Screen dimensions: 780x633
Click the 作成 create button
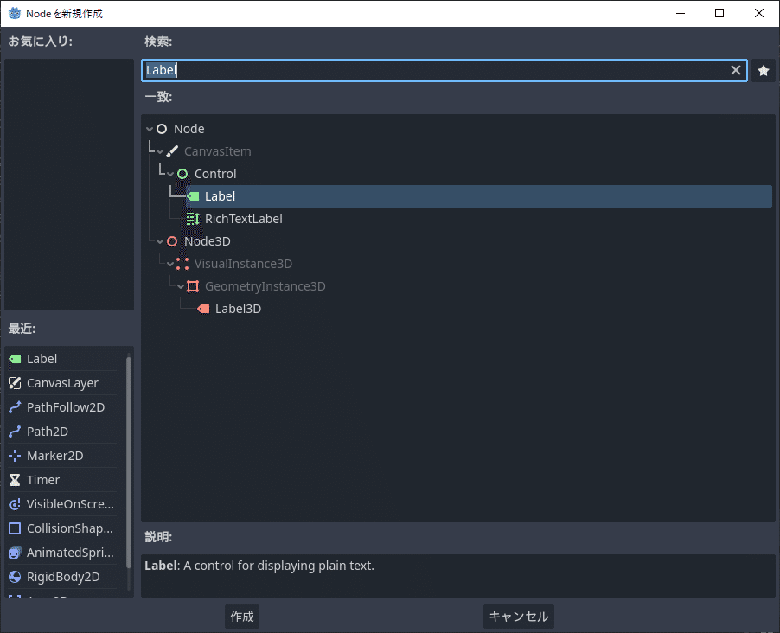pyautogui.click(x=242, y=617)
